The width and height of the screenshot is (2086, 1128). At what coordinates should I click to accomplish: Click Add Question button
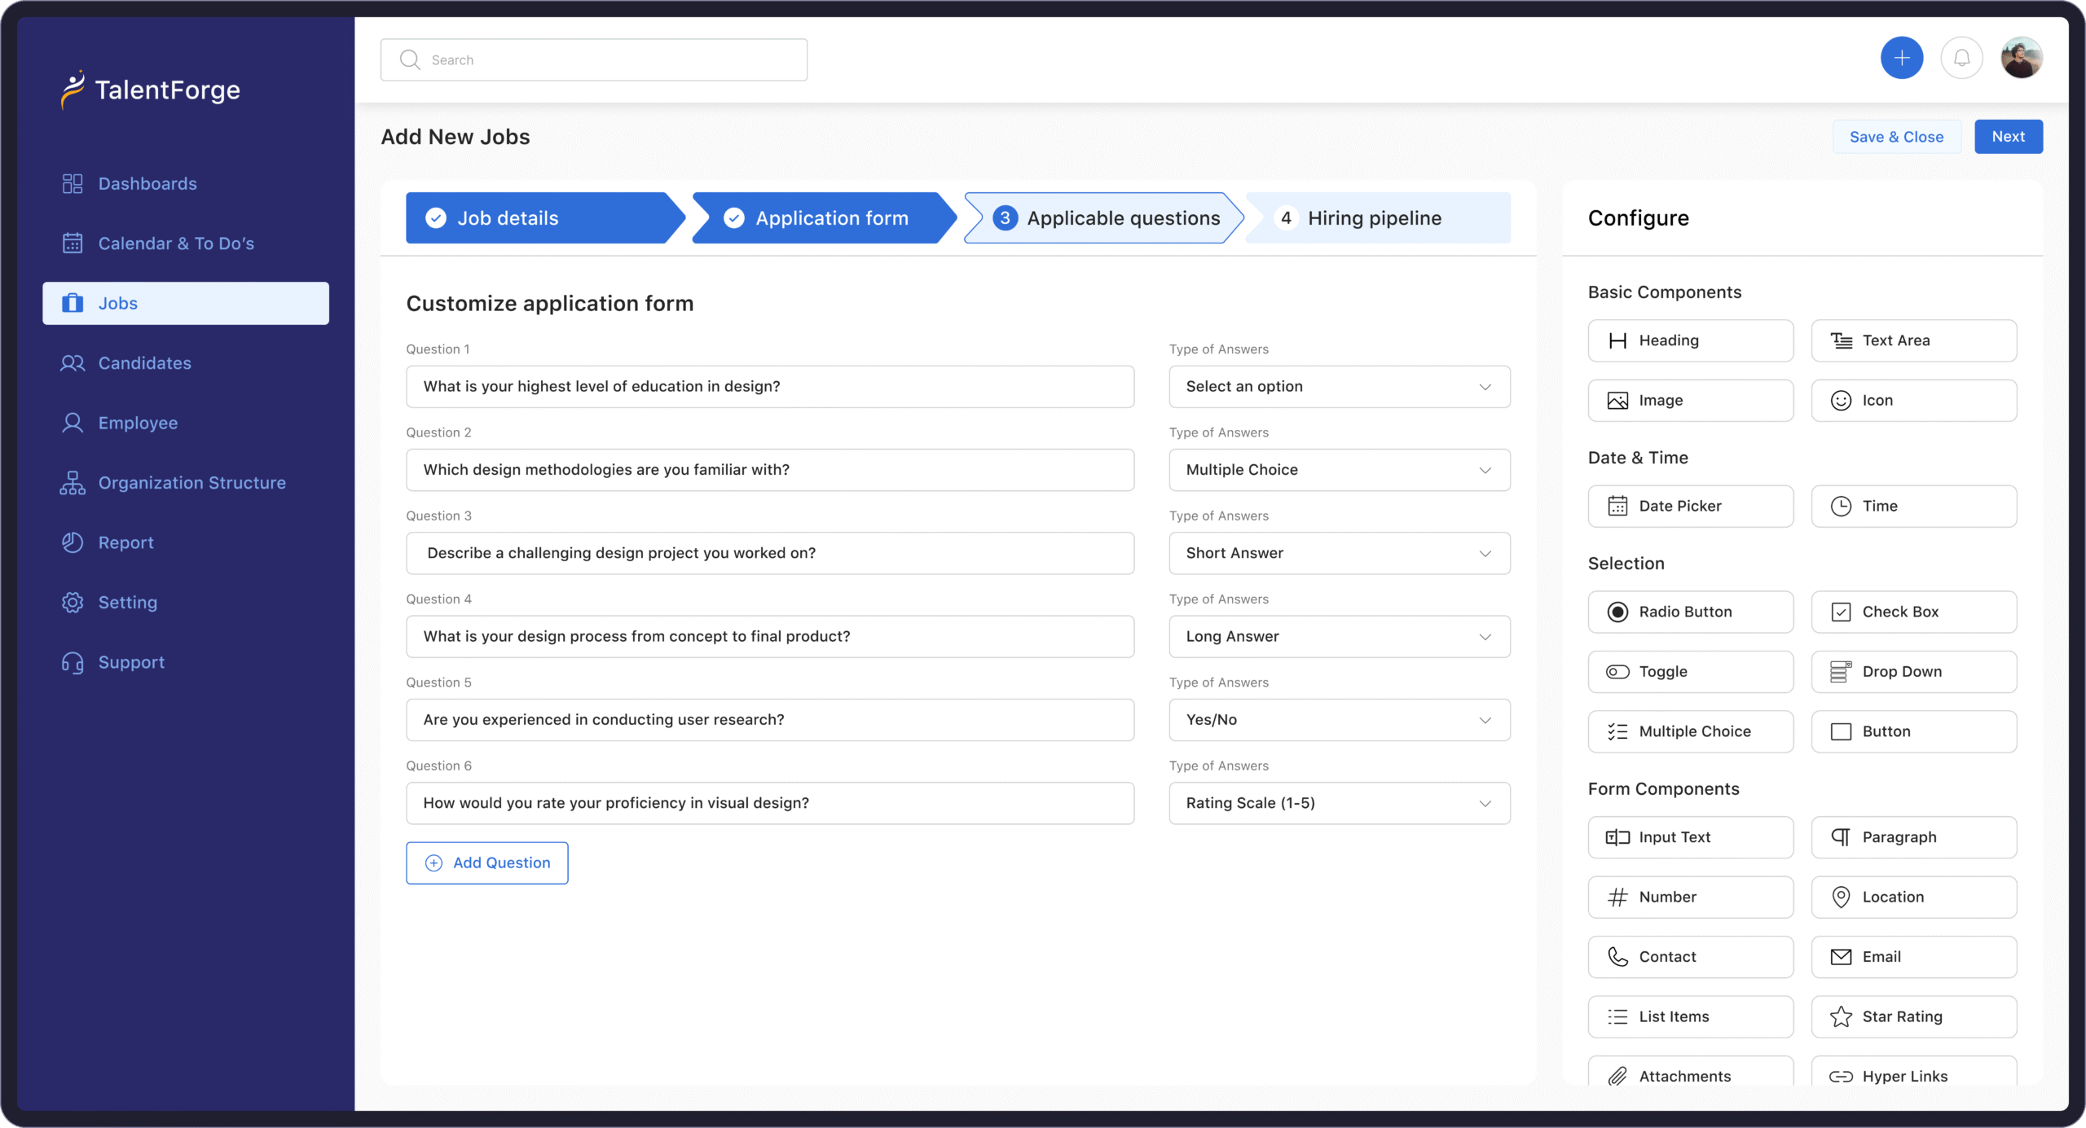pyautogui.click(x=487, y=863)
